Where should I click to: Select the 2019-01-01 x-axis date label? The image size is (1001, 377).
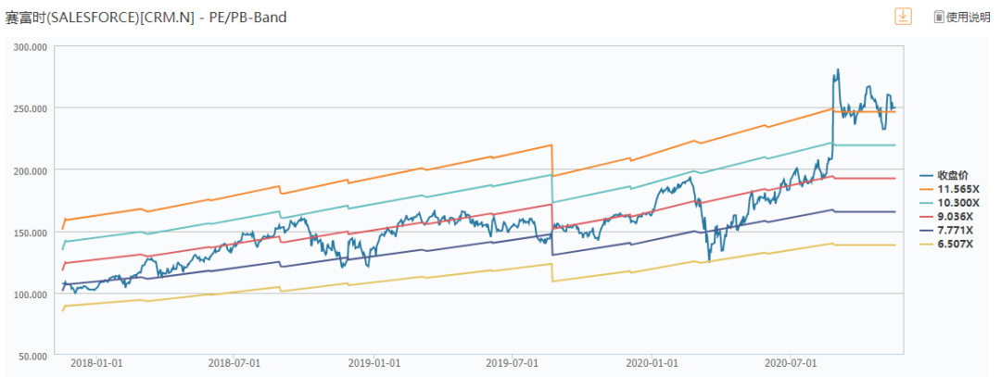[x=375, y=364]
